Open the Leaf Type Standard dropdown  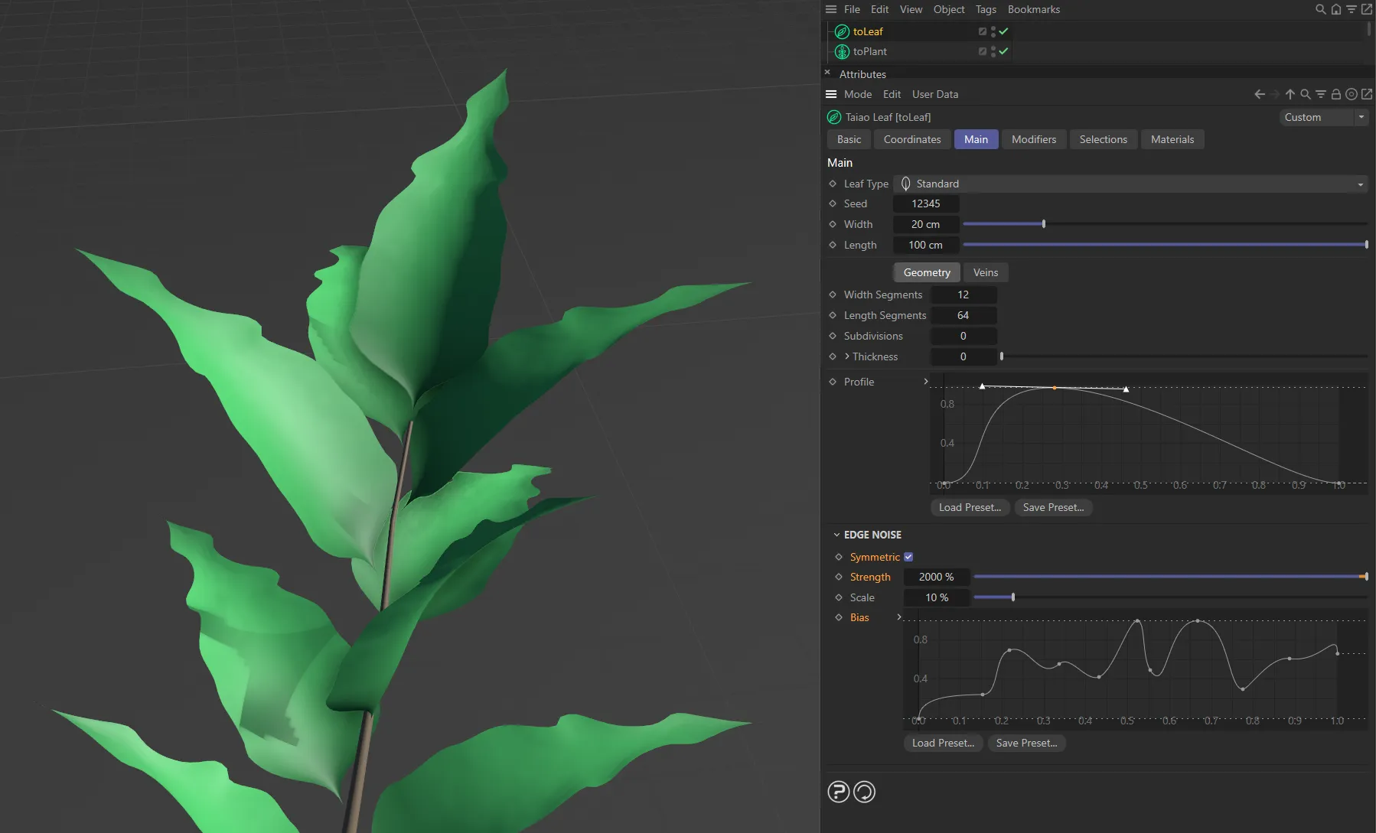(1130, 184)
